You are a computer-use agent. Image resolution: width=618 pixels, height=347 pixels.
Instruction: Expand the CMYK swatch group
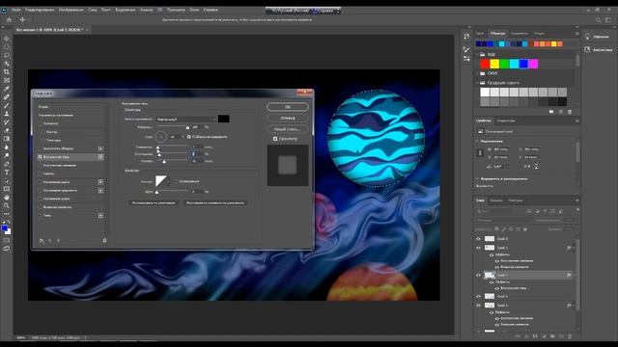(478, 73)
